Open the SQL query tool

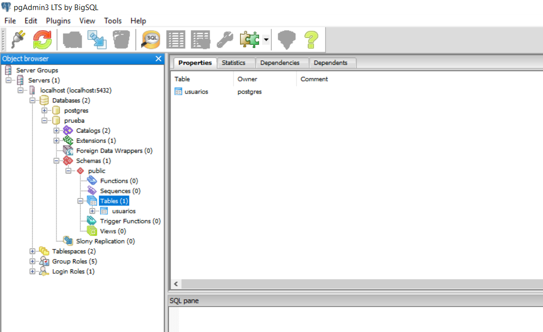(150, 39)
